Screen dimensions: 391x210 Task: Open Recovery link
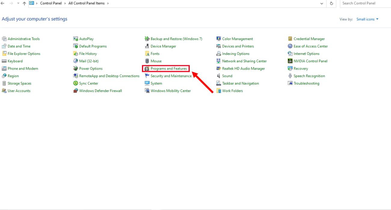301,68
